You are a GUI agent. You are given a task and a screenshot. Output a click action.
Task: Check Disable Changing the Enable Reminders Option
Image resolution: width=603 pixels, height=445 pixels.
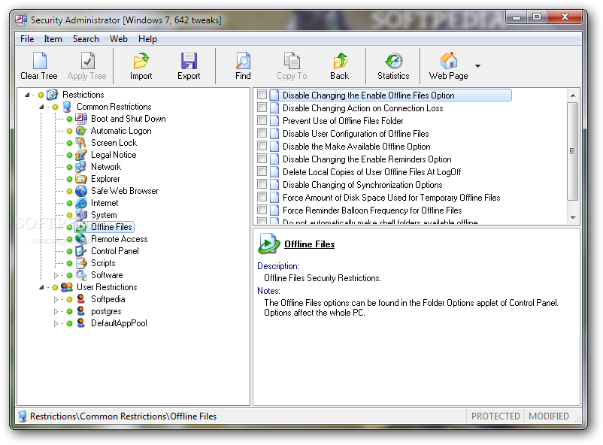click(x=262, y=159)
